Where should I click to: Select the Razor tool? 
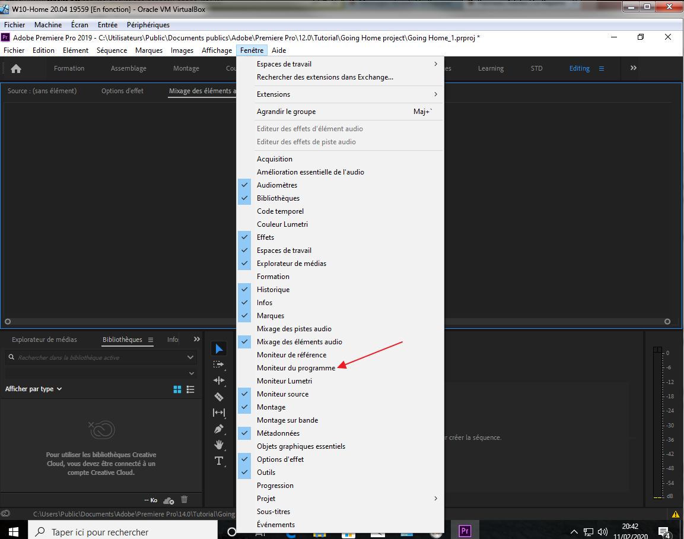pos(219,397)
